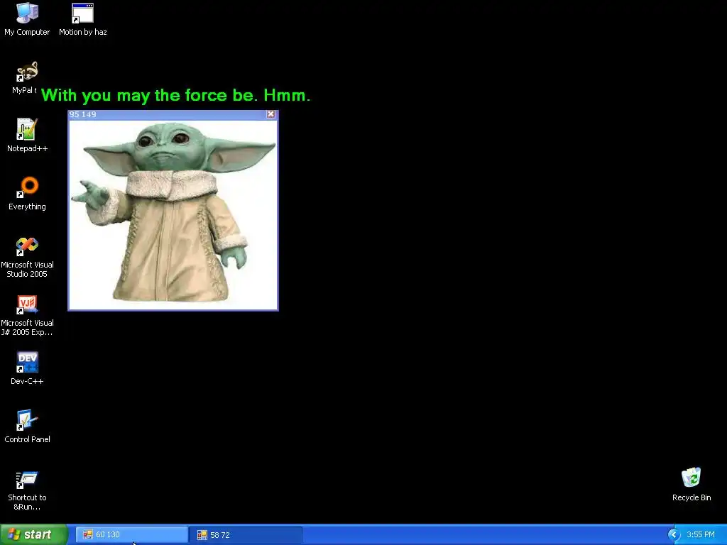Click the 3:55 PM system clock
Viewport: 727px width, 545px height.
pyautogui.click(x=701, y=535)
